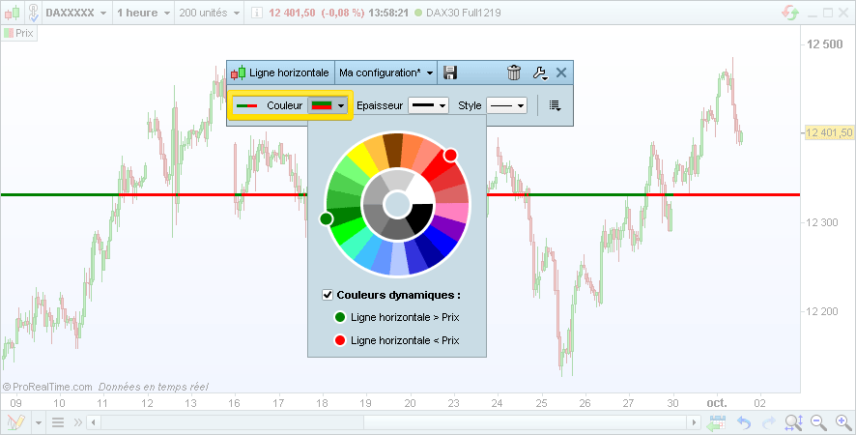Click the zoom with axis arrows icon
856x435 pixels.
794,422
